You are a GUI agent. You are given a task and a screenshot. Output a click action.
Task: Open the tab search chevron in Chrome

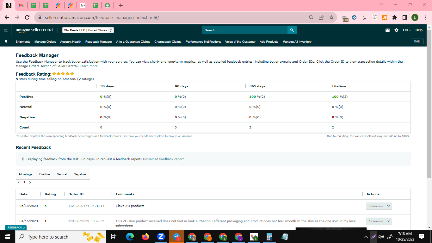[x=381, y=5]
